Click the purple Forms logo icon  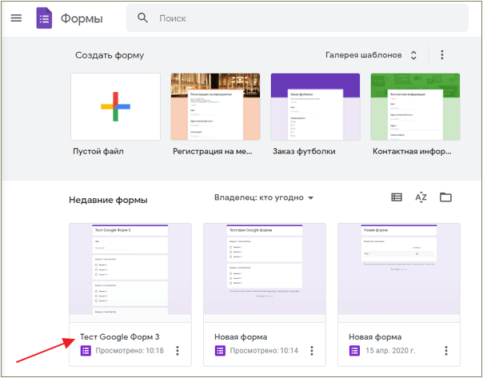pyautogui.click(x=44, y=18)
